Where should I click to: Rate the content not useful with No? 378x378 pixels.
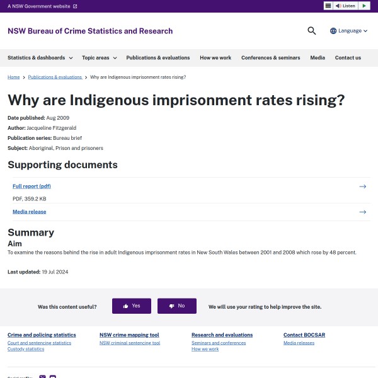click(176, 306)
